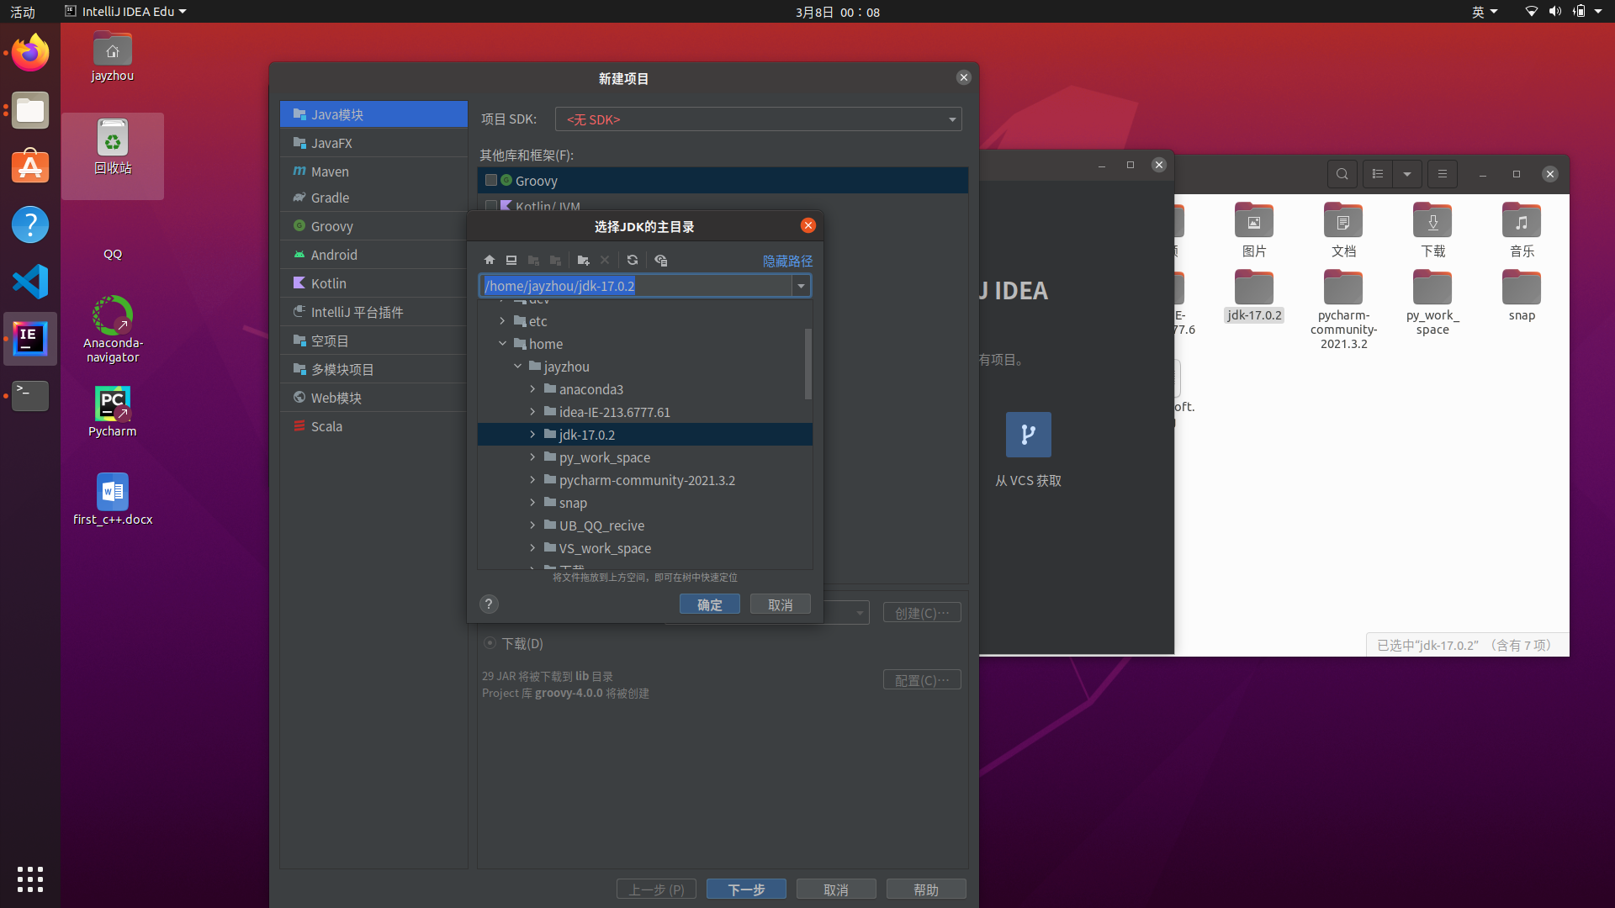Toggle show hidden files icon
Screen dimensions: 1615x908
click(661, 261)
